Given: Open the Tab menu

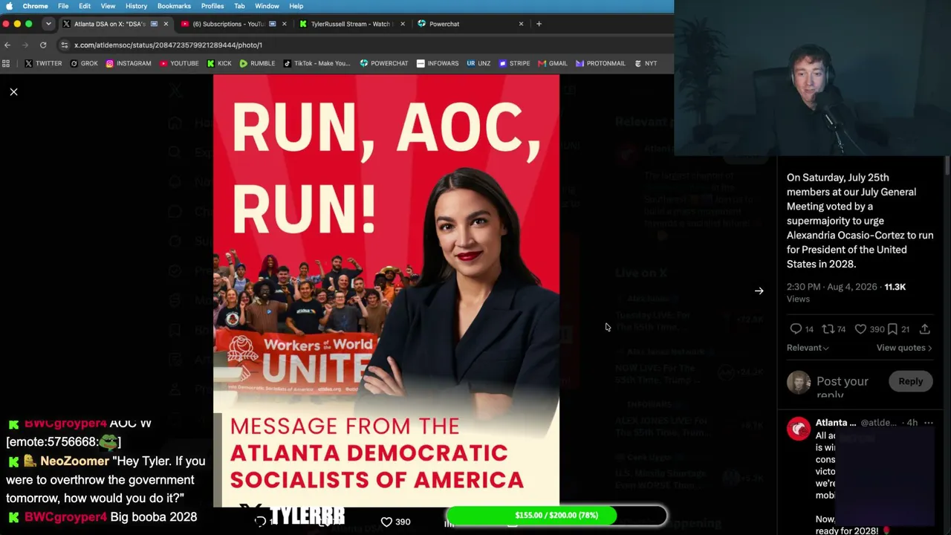Looking at the screenshot, I should point(239,6).
